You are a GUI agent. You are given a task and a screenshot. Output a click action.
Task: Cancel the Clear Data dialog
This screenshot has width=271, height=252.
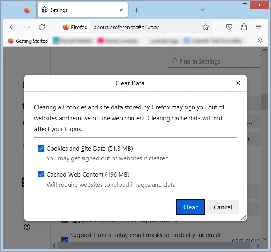[223, 207]
